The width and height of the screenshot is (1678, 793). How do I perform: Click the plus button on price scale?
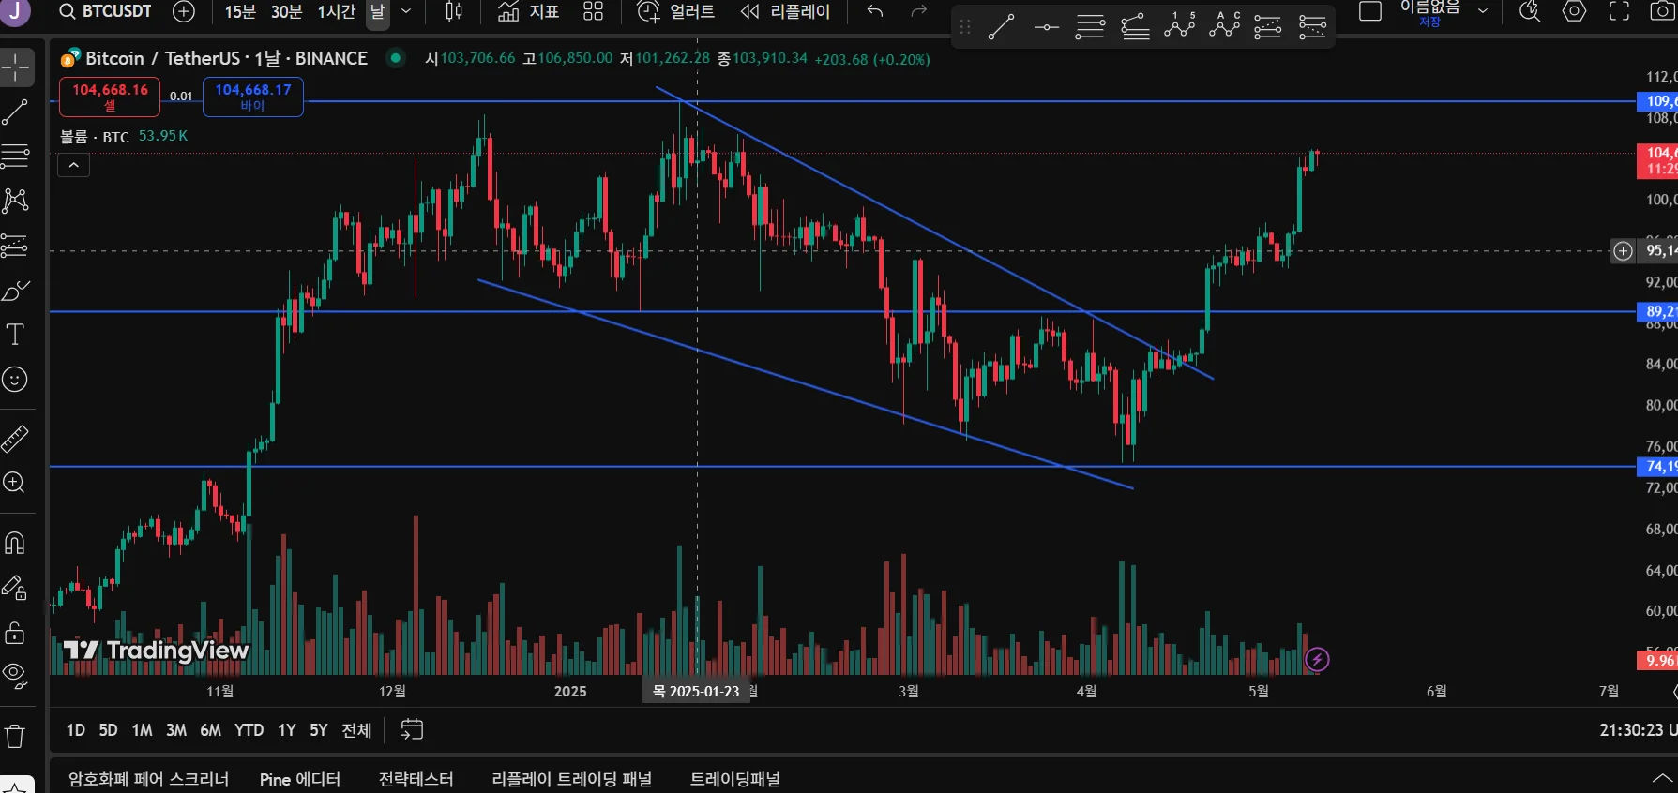pos(1623,250)
